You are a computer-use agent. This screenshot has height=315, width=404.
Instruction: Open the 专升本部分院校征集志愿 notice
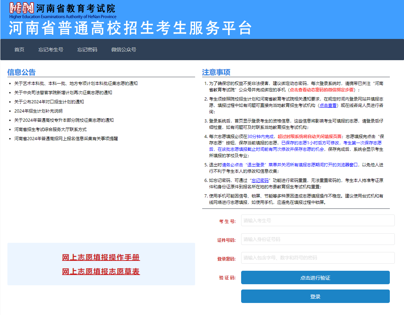pos(64,120)
